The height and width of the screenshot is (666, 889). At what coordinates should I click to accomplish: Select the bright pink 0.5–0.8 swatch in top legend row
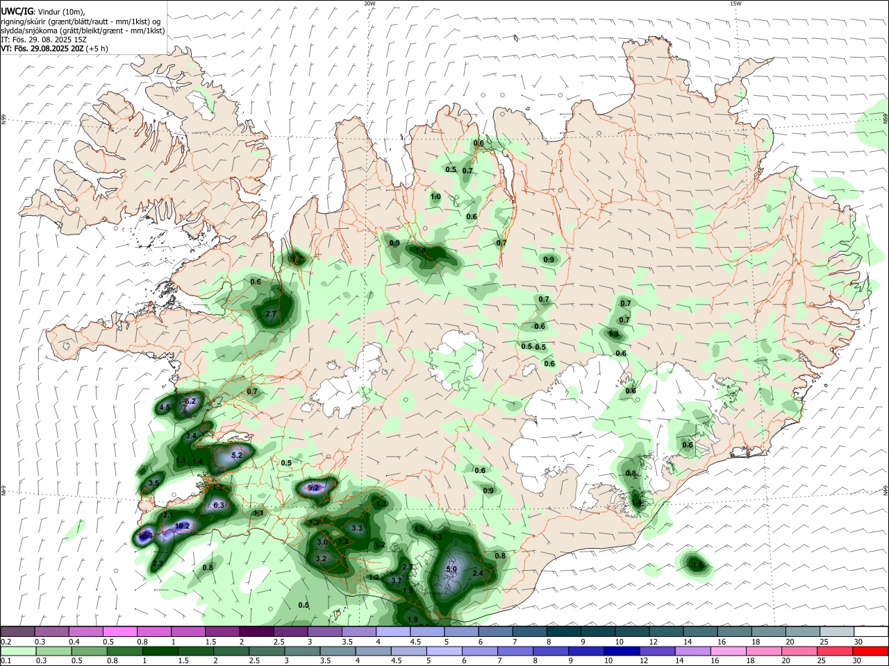click(119, 631)
